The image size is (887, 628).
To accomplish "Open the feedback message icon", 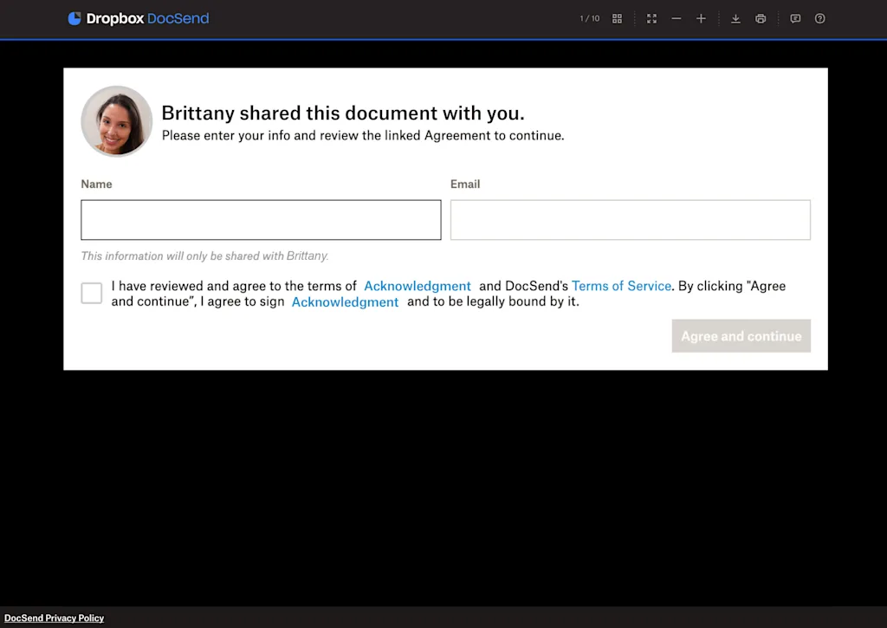I will [795, 18].
